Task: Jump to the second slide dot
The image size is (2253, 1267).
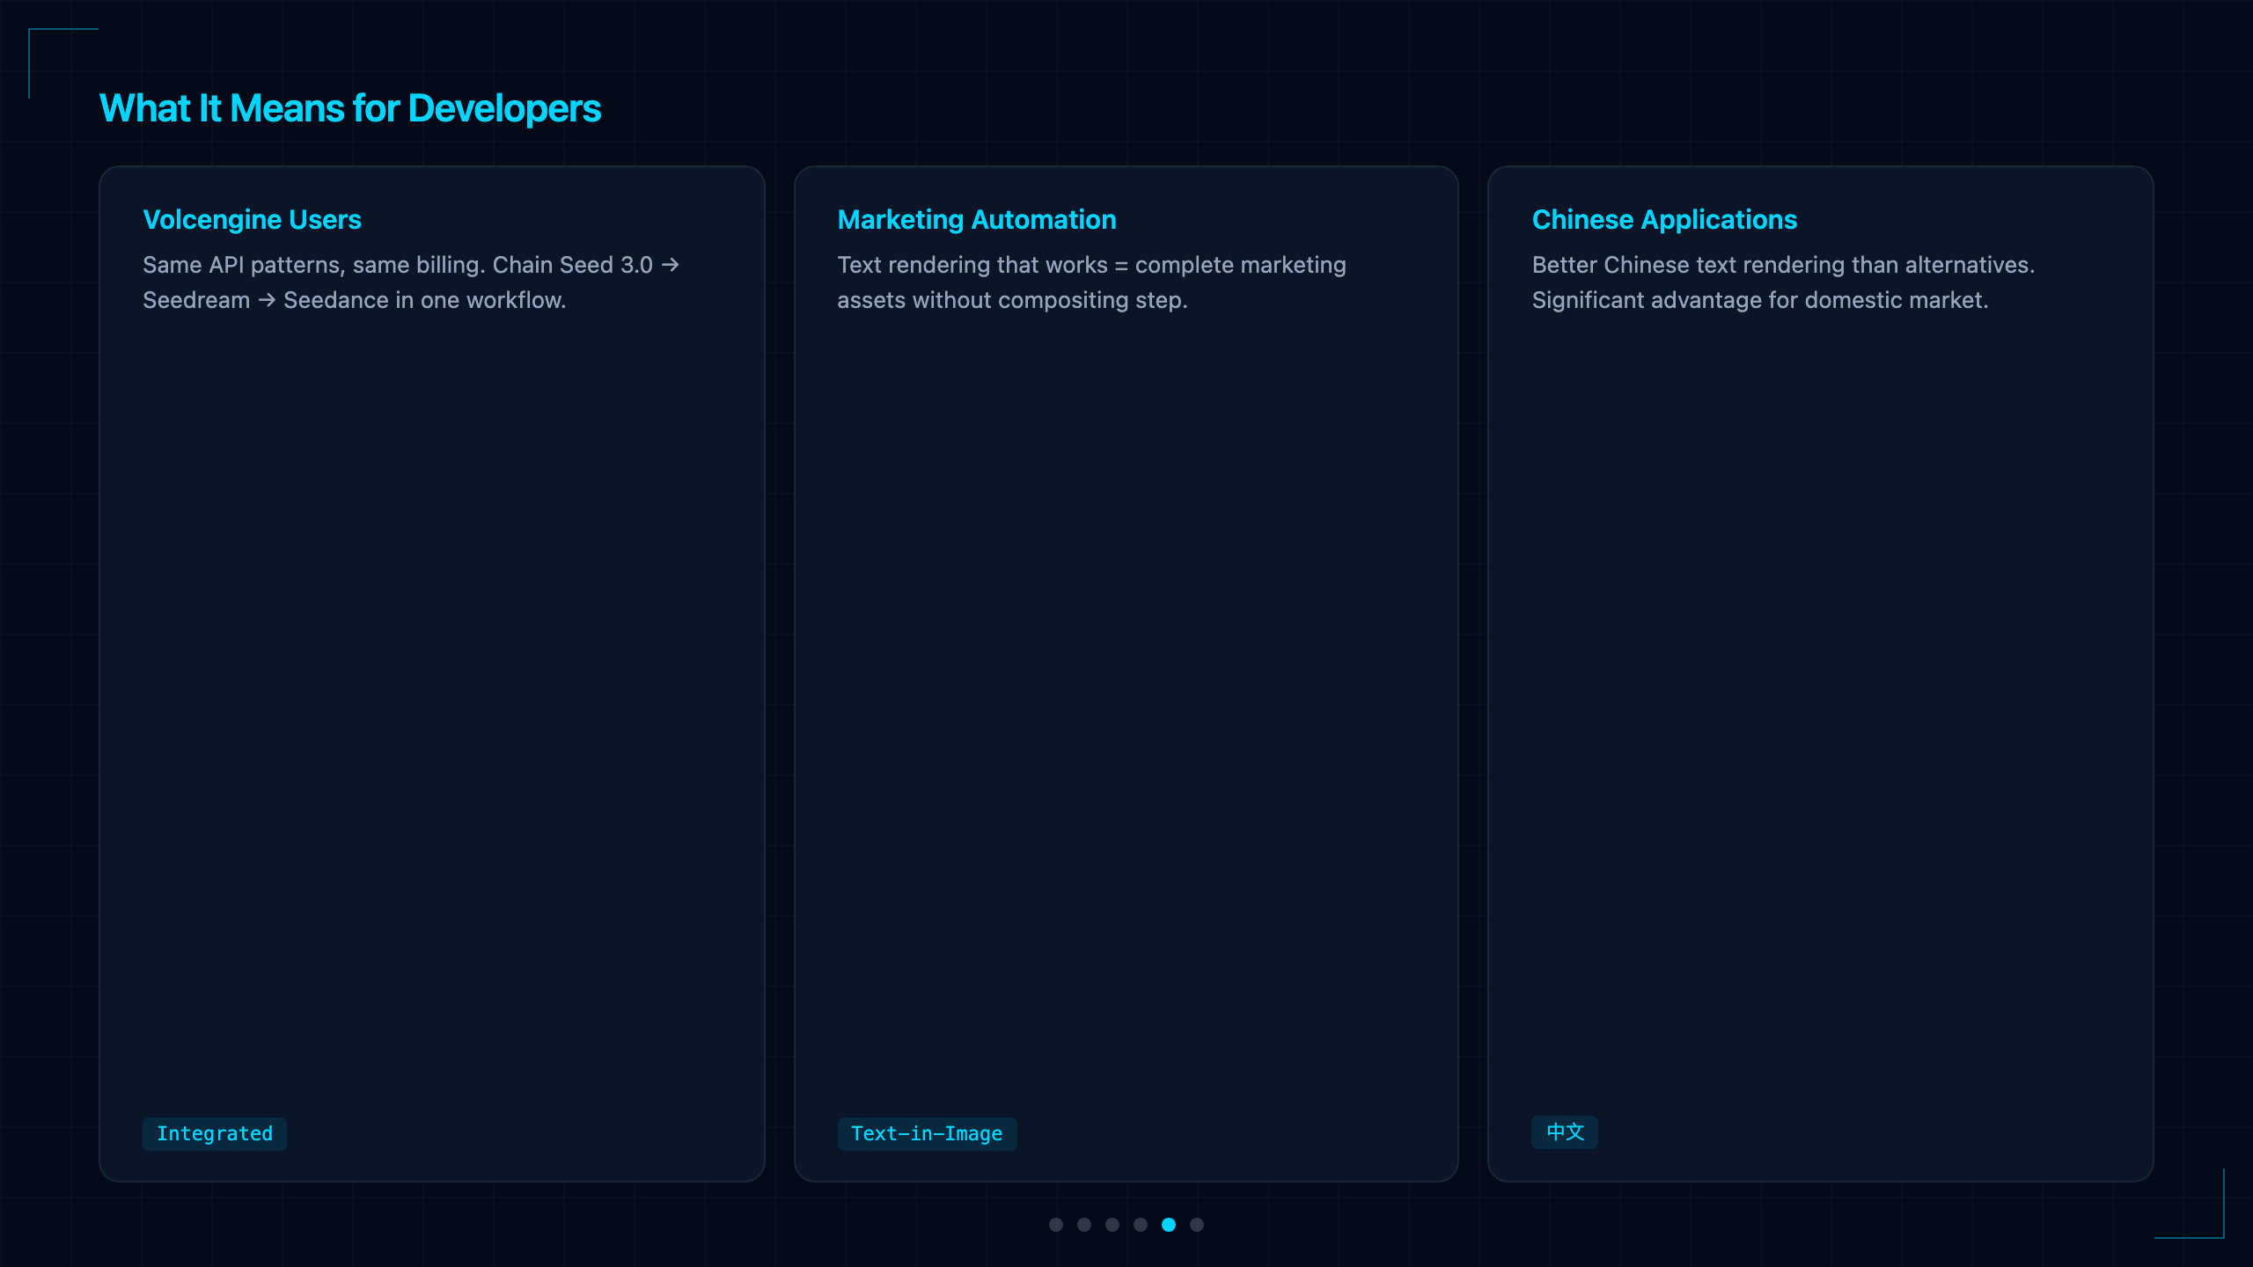Action: click(1084, 1225)
